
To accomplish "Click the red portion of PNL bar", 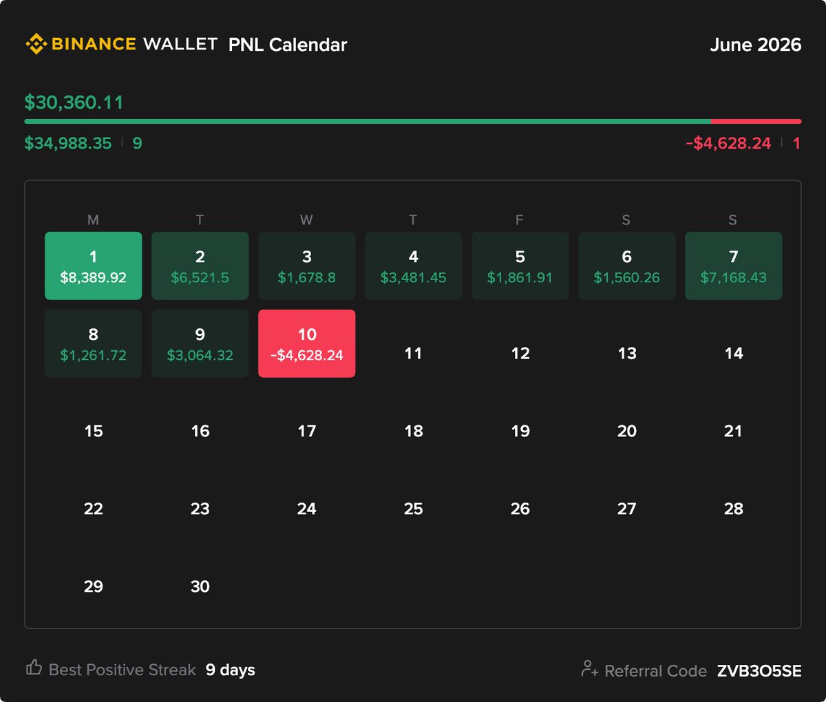I will coord(756,121).
